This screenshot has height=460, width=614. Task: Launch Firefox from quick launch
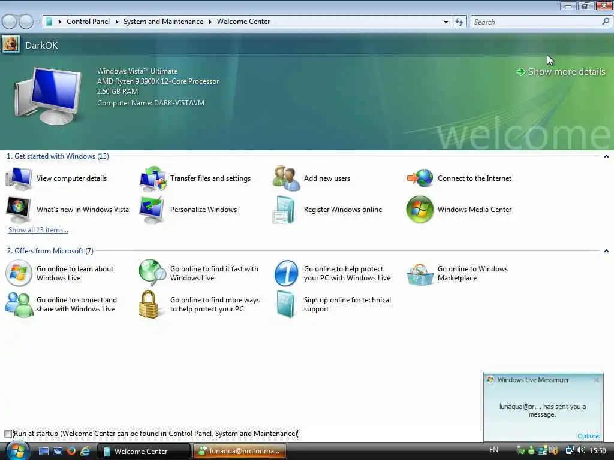(71, 451)
